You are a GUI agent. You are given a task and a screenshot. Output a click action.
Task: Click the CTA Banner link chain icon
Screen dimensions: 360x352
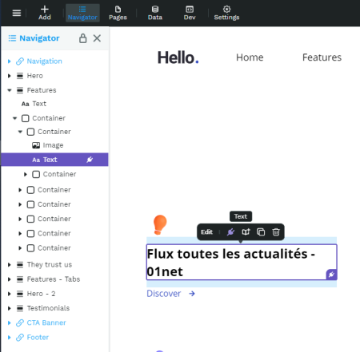point(20,322)
